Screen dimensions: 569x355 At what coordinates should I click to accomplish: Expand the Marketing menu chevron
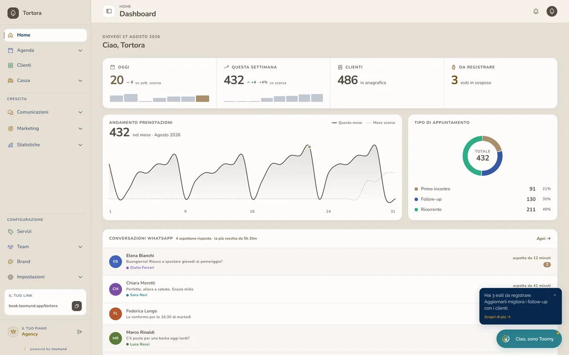[80, 129]
